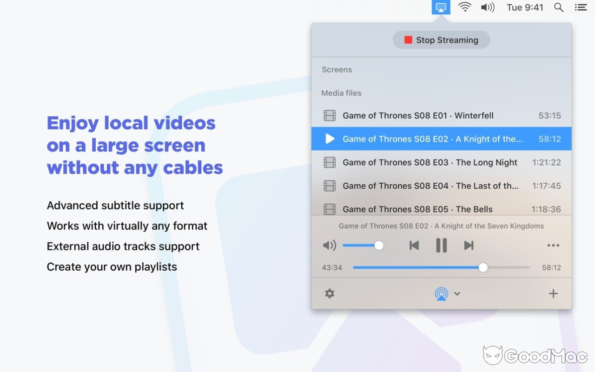Pause the currently playing episode

[x=441, y=245]
